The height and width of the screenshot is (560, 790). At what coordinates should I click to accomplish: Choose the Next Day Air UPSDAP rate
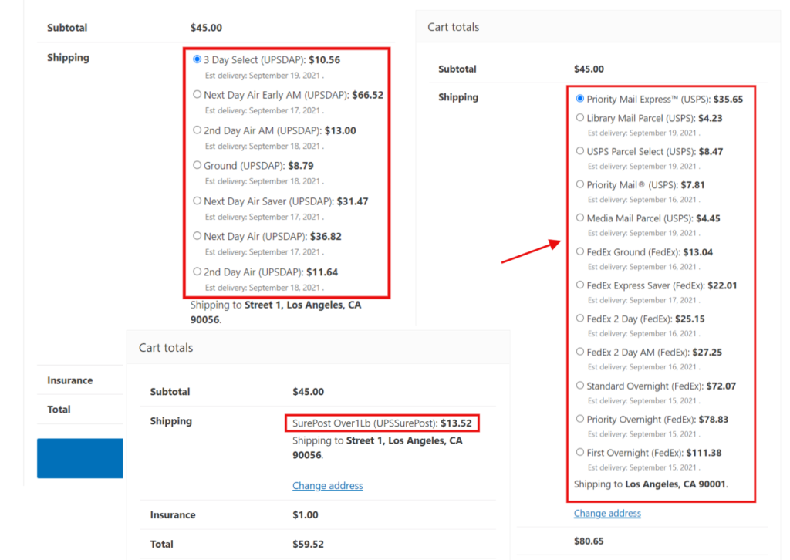tap(197, 236)
